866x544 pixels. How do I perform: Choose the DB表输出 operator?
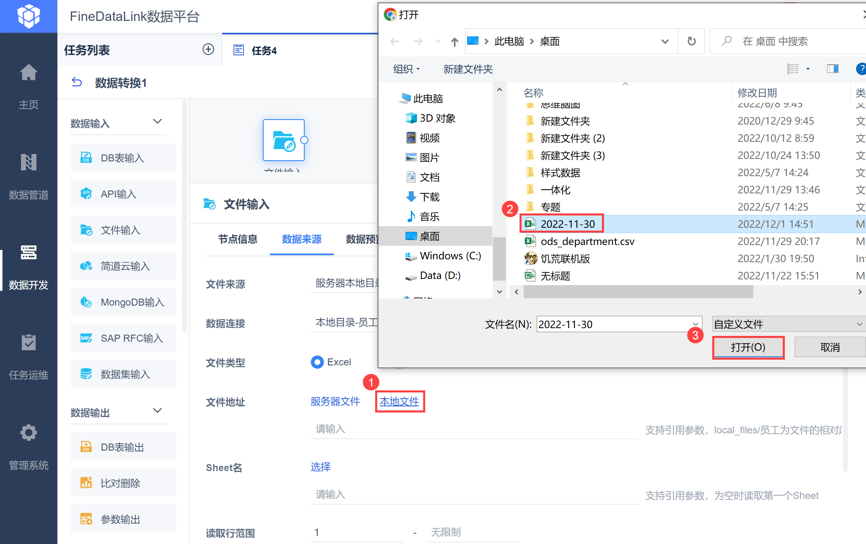tap(123, 447)
